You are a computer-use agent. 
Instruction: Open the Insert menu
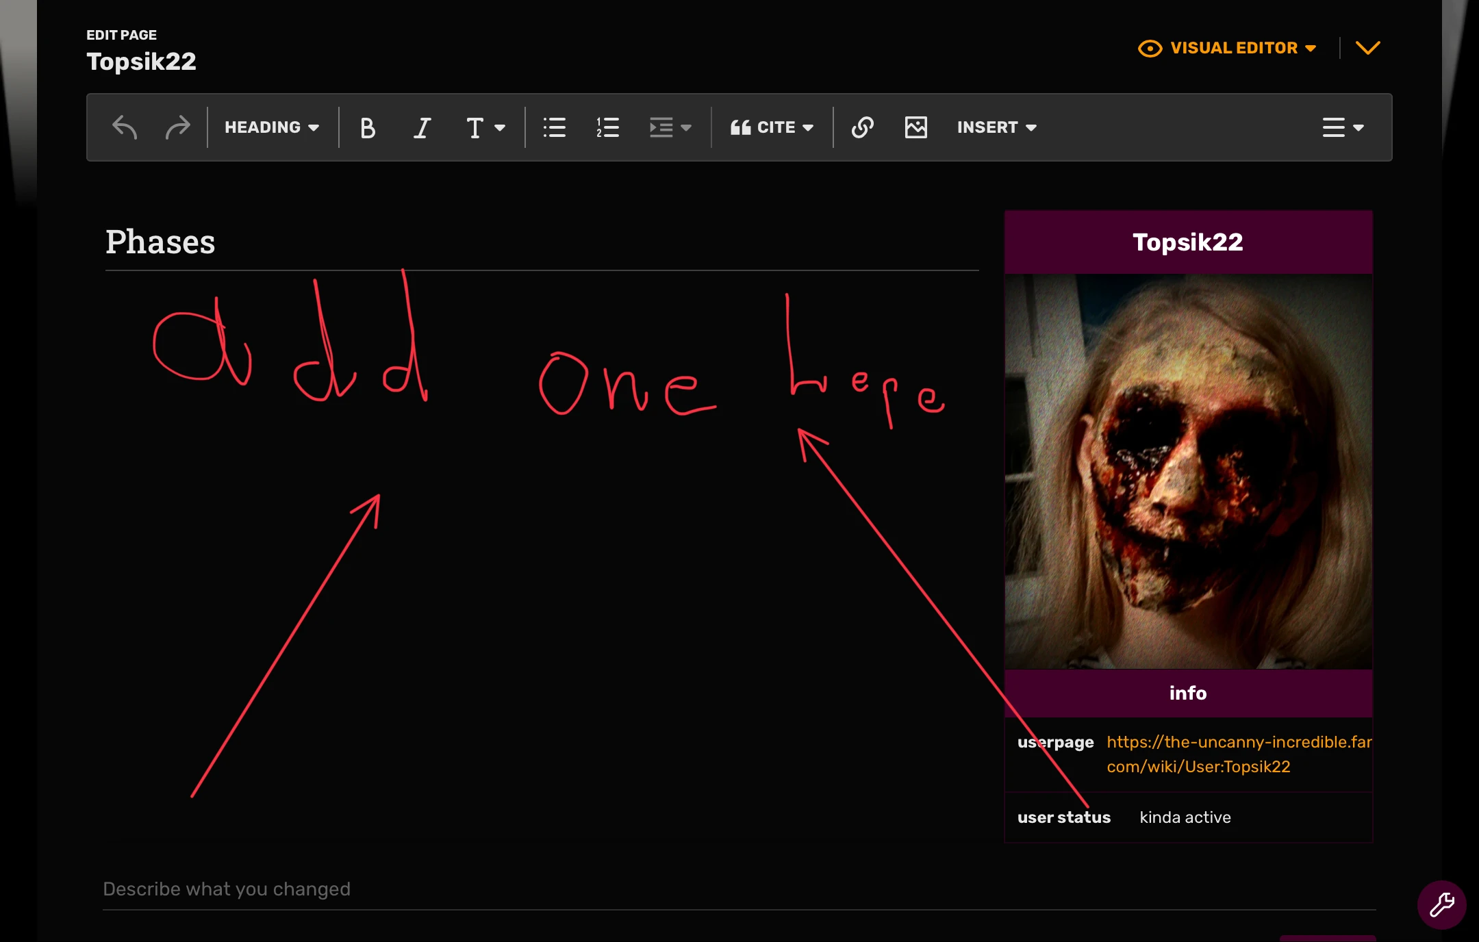[994, 127]
